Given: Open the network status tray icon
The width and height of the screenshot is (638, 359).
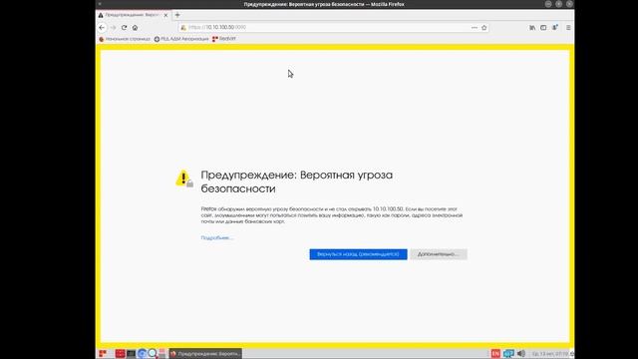Looking at the screenshot, I should tap(508, 354).
